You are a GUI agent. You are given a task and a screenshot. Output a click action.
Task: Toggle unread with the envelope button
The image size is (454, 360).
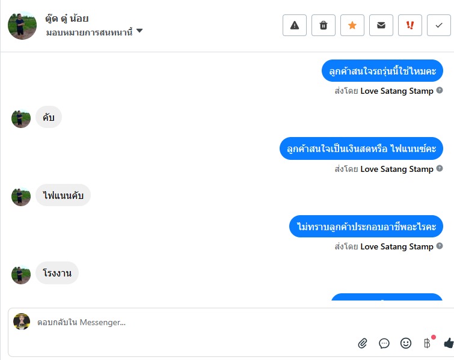tap(381, 25)
